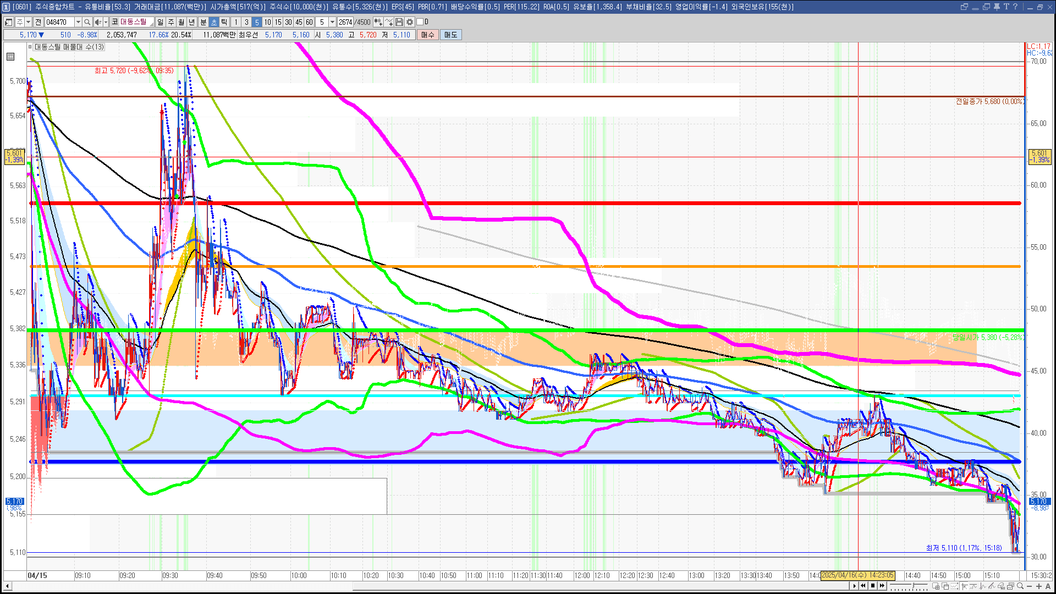
Task: Select the 분 (minute) period toggle
Action: click(x=204, y=22)
